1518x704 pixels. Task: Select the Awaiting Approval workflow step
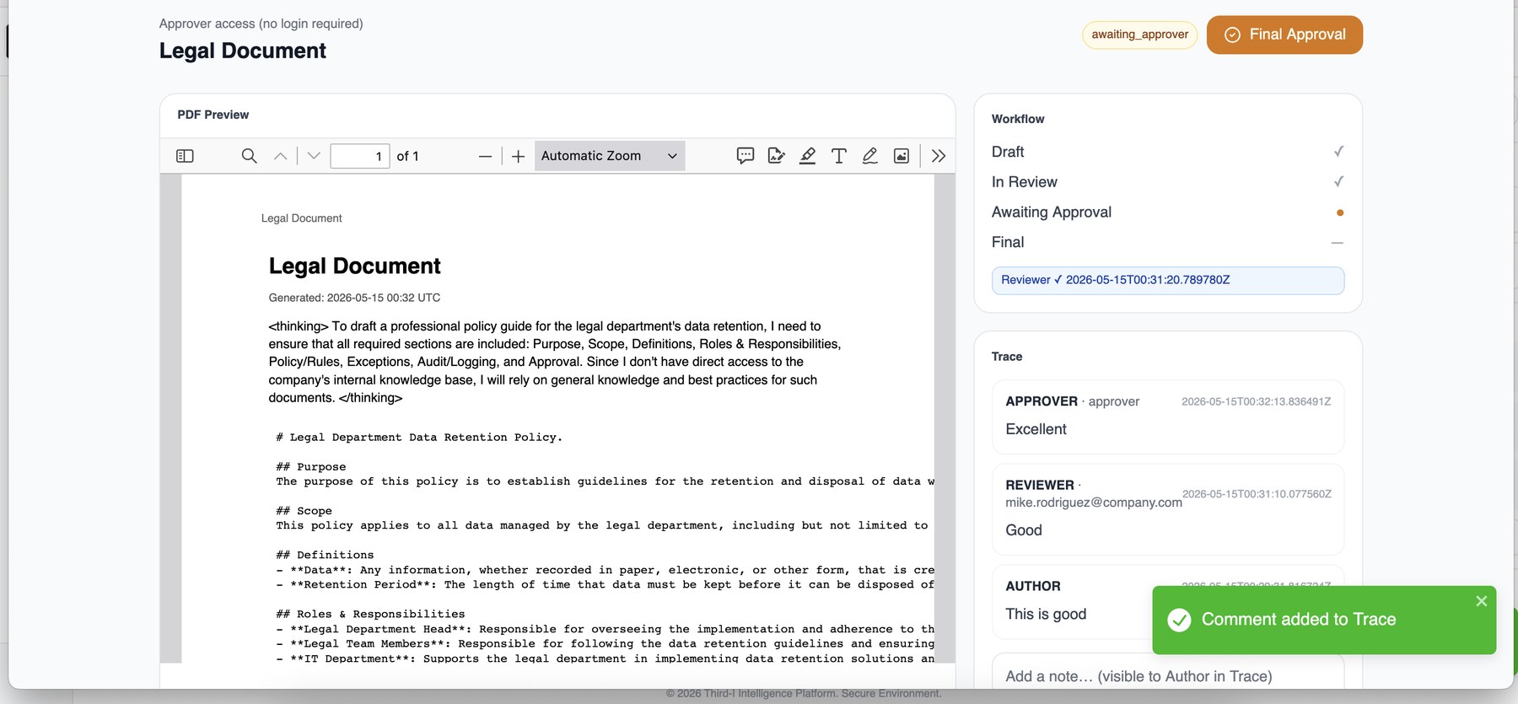tap(1168, 212)
